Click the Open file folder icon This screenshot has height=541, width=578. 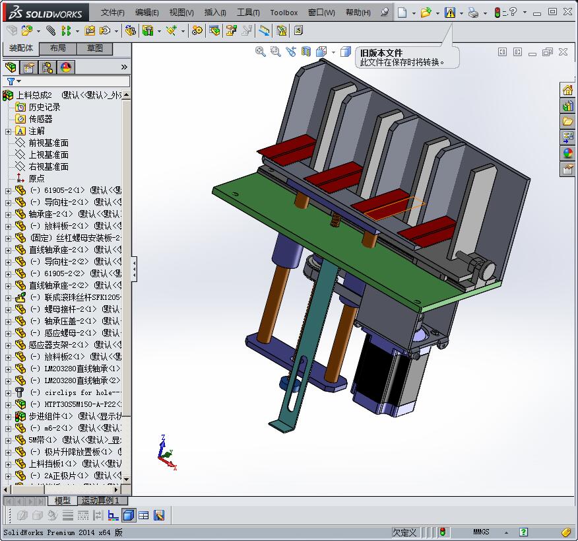coord(426,13)
